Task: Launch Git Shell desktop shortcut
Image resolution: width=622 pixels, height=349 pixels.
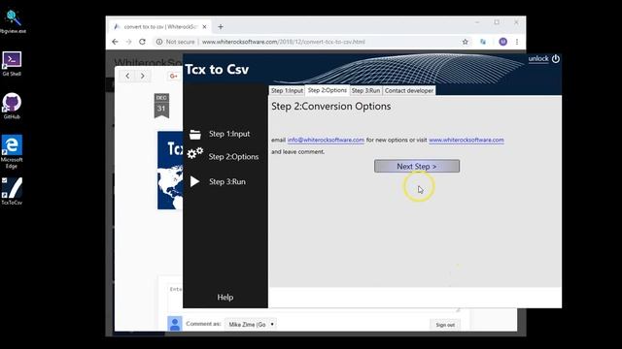Action: [12, 63]
